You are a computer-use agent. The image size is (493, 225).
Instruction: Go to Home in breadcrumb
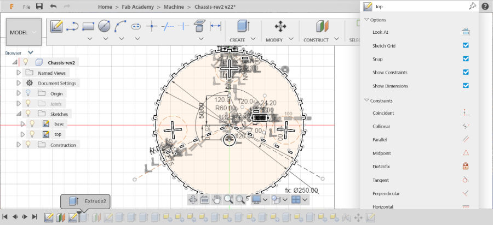[x=105, y=7]
